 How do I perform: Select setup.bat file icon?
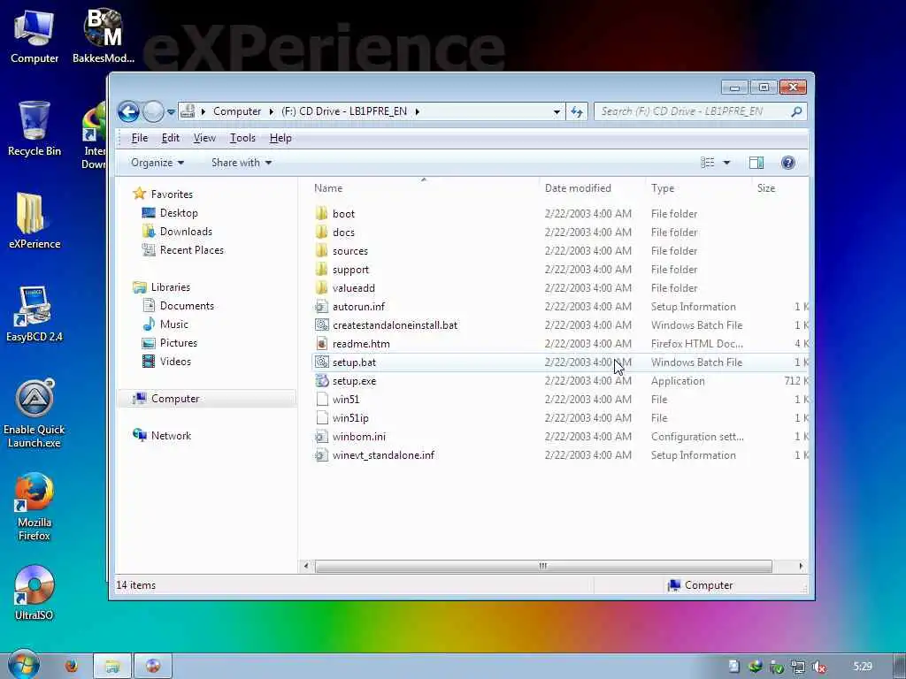click(322, 362)
